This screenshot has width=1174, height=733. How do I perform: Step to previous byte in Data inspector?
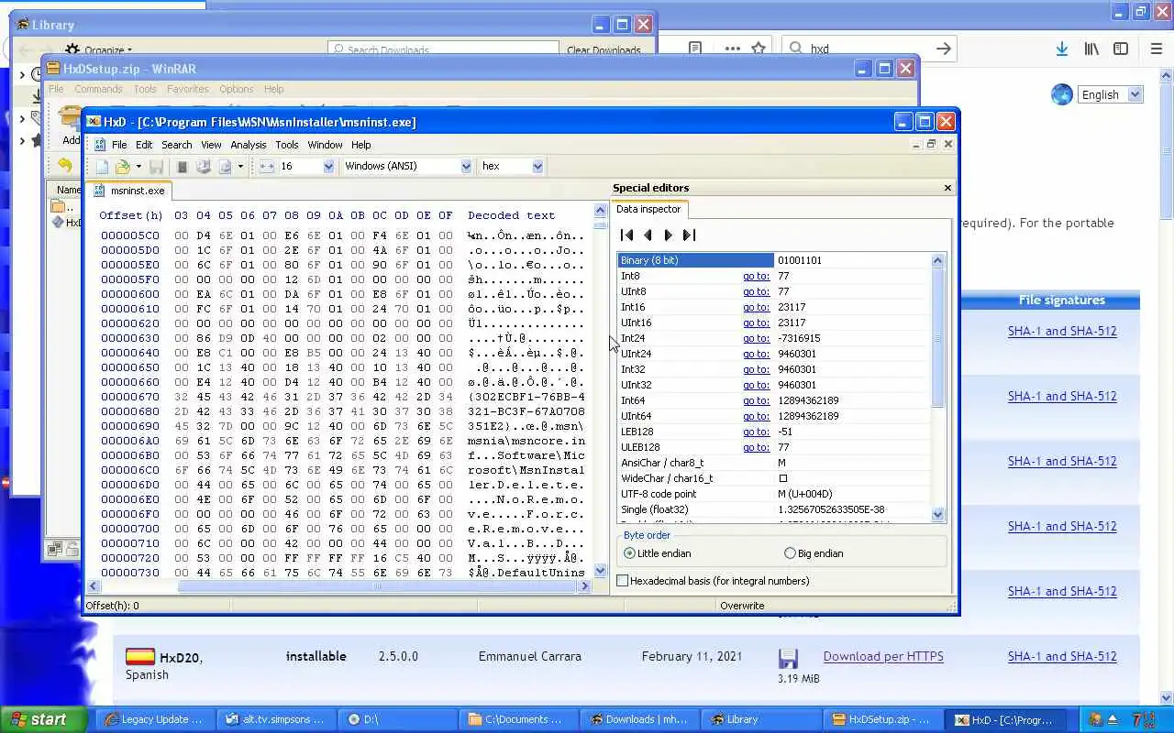[x=648, y=235]
